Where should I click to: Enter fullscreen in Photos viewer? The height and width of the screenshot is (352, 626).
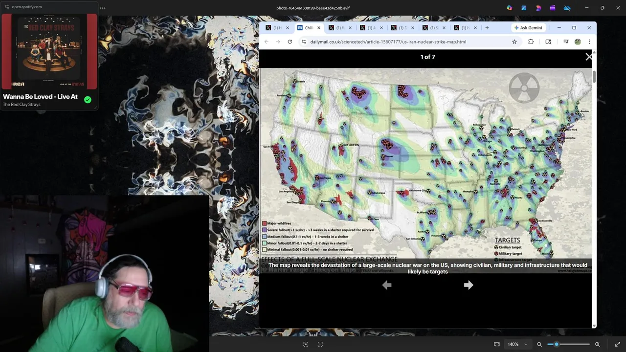pos(617,344)
